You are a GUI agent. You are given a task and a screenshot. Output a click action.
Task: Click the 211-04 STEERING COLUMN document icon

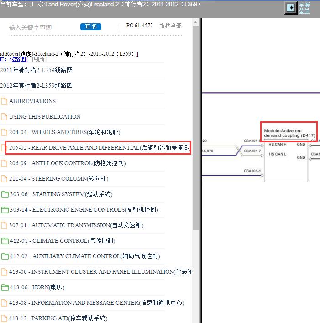point(4,178)
